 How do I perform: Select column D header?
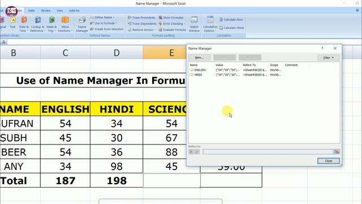[117, 53]
